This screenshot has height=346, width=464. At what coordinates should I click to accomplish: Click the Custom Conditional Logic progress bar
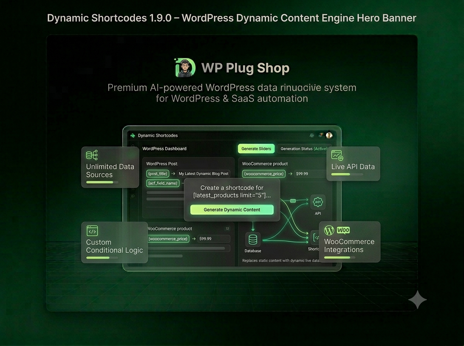point(102,258)
